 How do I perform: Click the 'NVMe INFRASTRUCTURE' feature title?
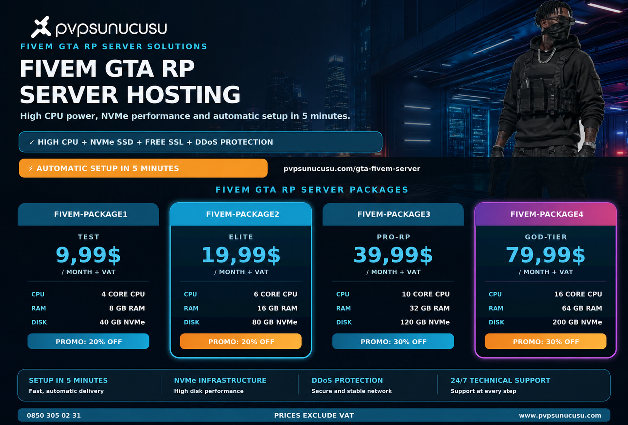pyautogui.click(x=220, y=381)
